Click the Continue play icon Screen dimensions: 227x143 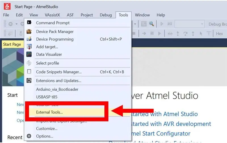(x=159, y=33)
